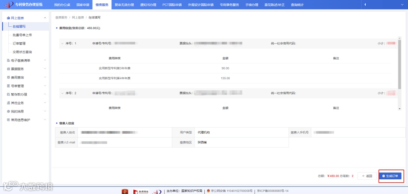This screenshot has height=194, width=408.
Task: Open the user account dropdown arrow
Action: [x=402, y=5]
